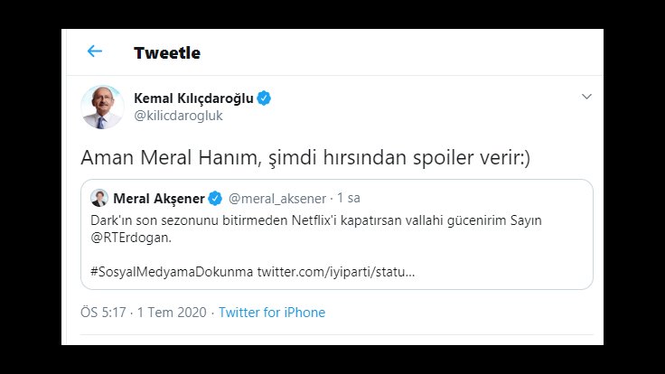Click the '1 sa' quoted tweet timestamp
The height and width of the screenshot is (374, 665).
(x=347, y=198)
